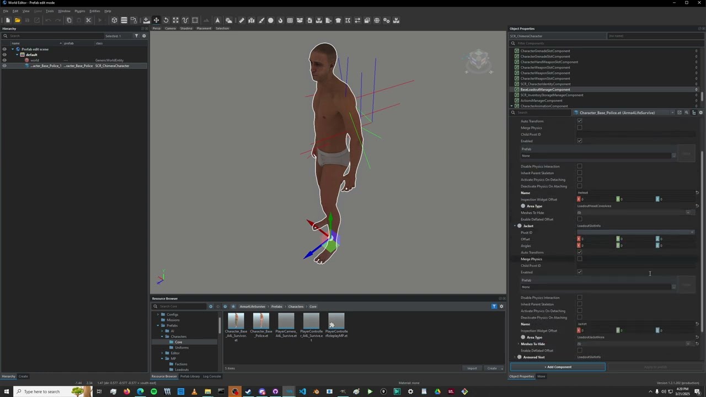Click the Camera viewport option
The width and height of the screenshot is (706, 397).
click(170, 28)
